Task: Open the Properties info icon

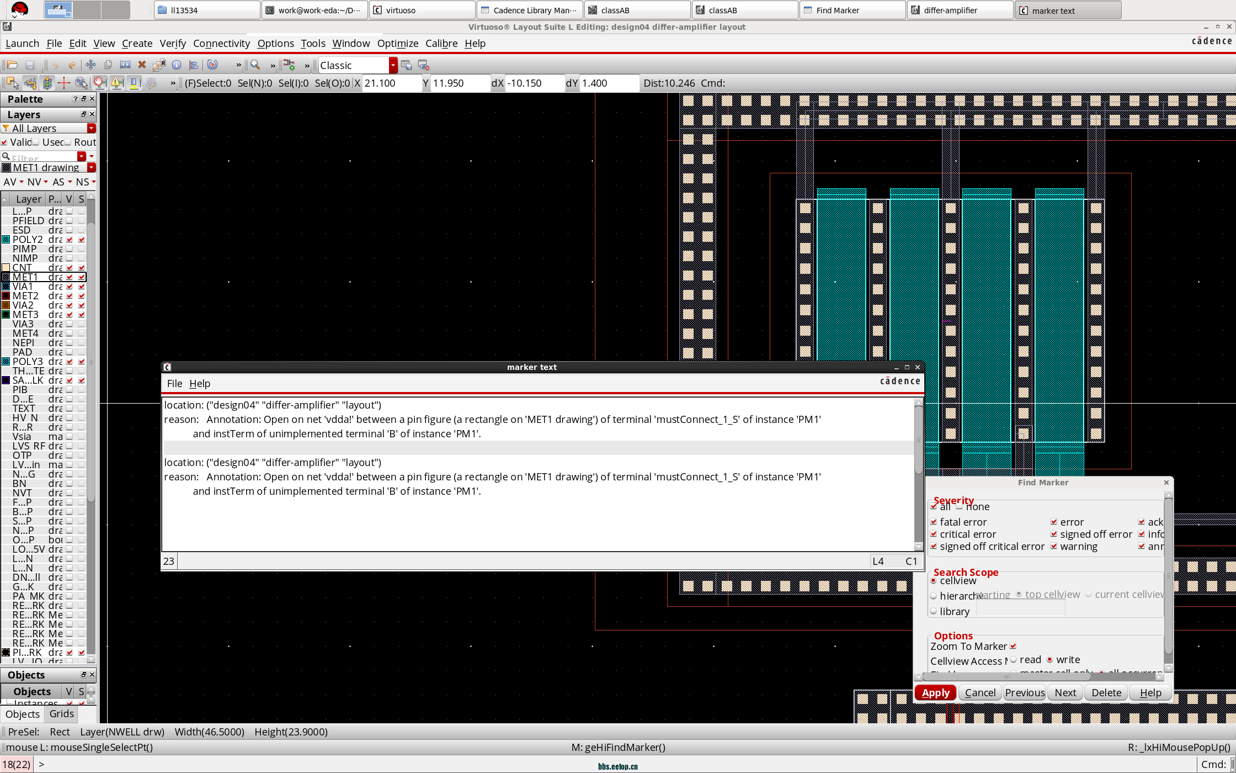Action: [177, 65]
